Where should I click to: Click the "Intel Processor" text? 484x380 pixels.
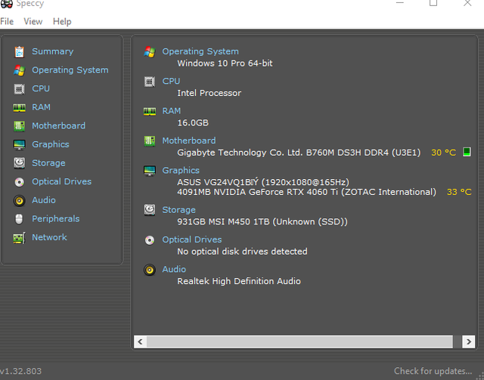pyautogui.click(x=209, y=93)
